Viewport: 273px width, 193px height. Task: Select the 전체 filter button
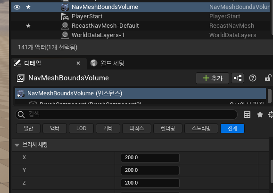pyautogui.click(x=232, y=129)
